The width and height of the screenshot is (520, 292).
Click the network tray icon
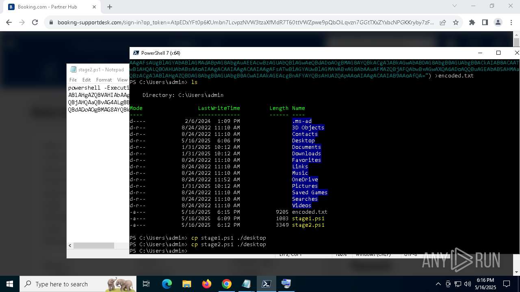(458, 284)
